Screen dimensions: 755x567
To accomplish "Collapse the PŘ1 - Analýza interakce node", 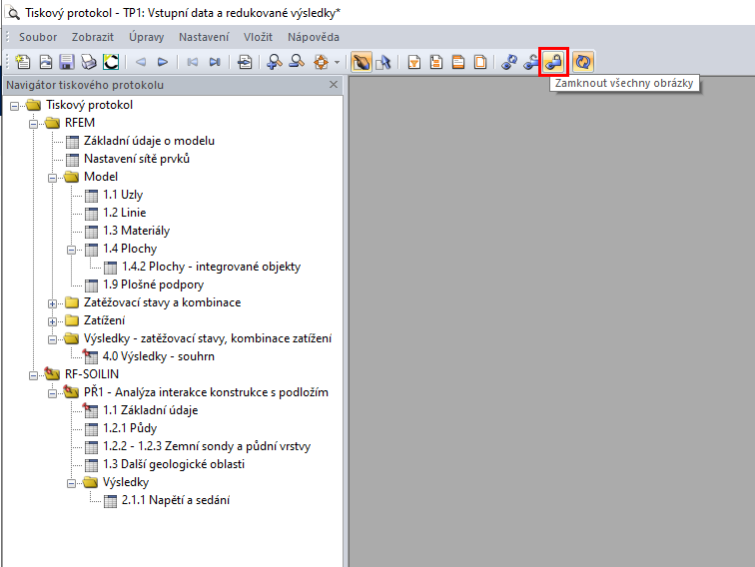I will coord(53,393).
